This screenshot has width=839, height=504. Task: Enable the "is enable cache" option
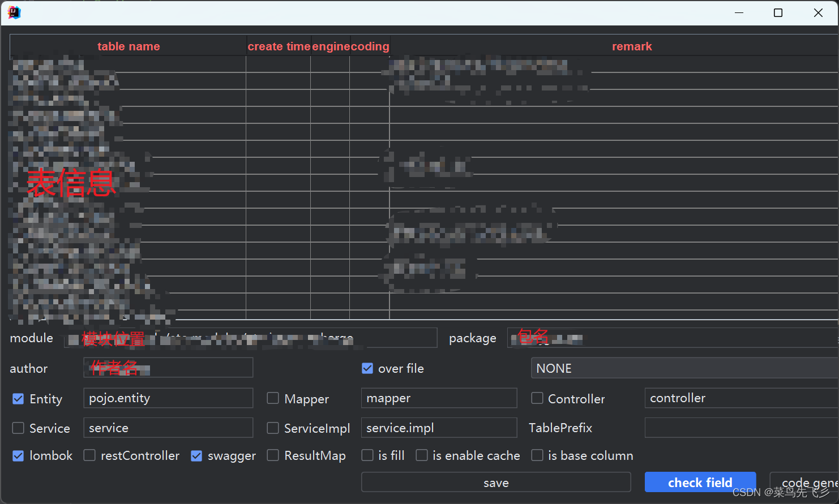pyautogui.click(x=422, y=455)
